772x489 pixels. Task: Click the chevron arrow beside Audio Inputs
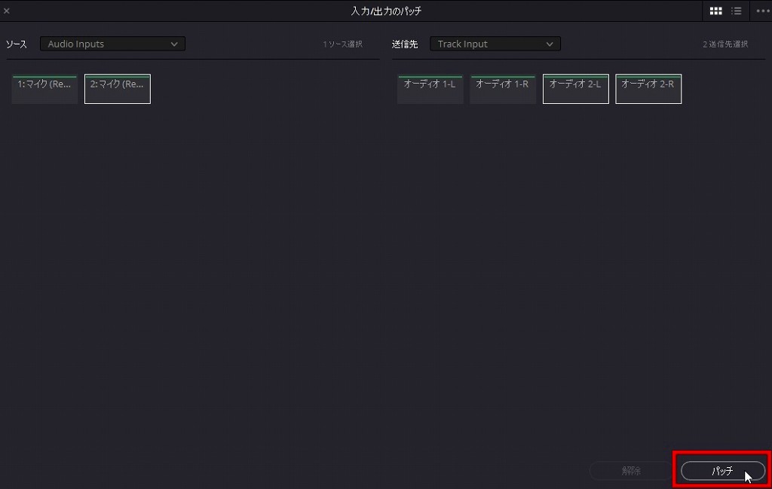(x=174, y=44)
